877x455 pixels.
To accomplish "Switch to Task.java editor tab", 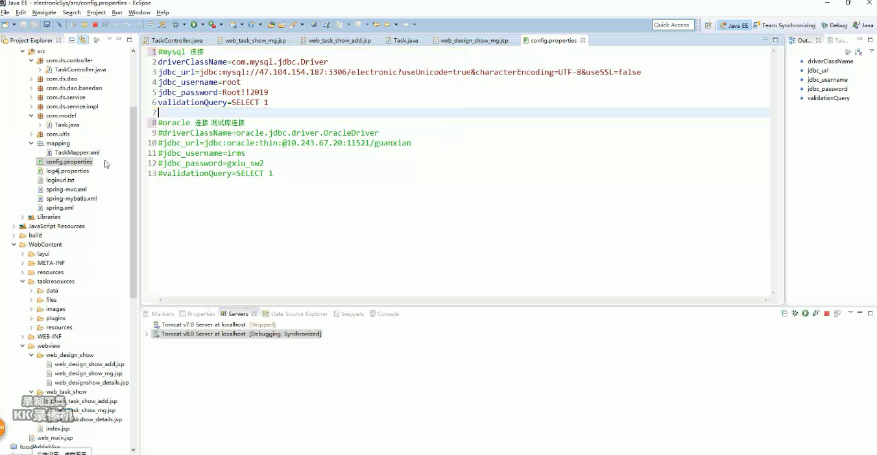I will click(x=402, y=40).
